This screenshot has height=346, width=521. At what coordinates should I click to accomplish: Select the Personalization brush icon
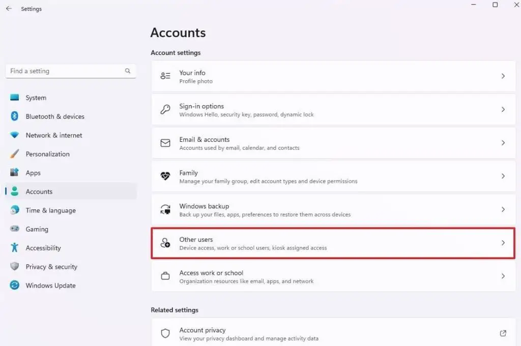coord(16,154)
